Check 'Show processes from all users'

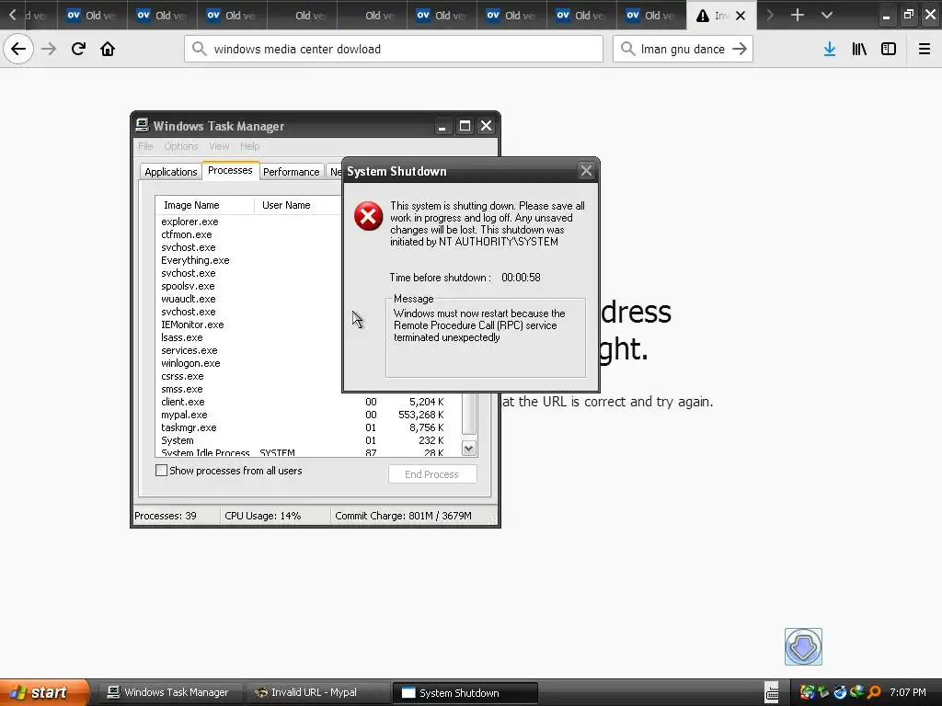161,471
